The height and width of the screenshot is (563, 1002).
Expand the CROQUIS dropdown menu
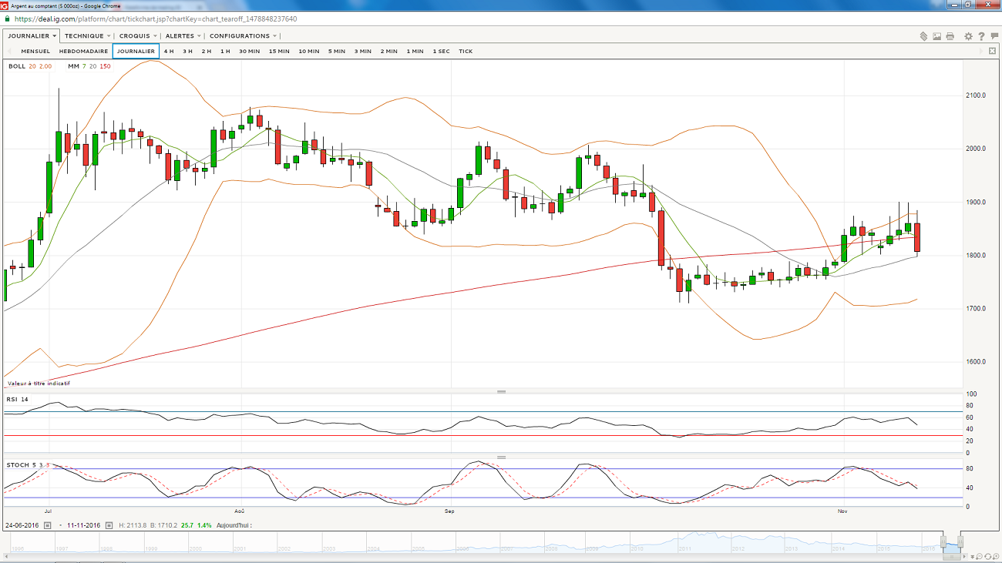[x=138, y=36]
